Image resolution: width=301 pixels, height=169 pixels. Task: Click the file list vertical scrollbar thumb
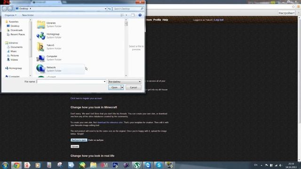(x=126, y=23)
